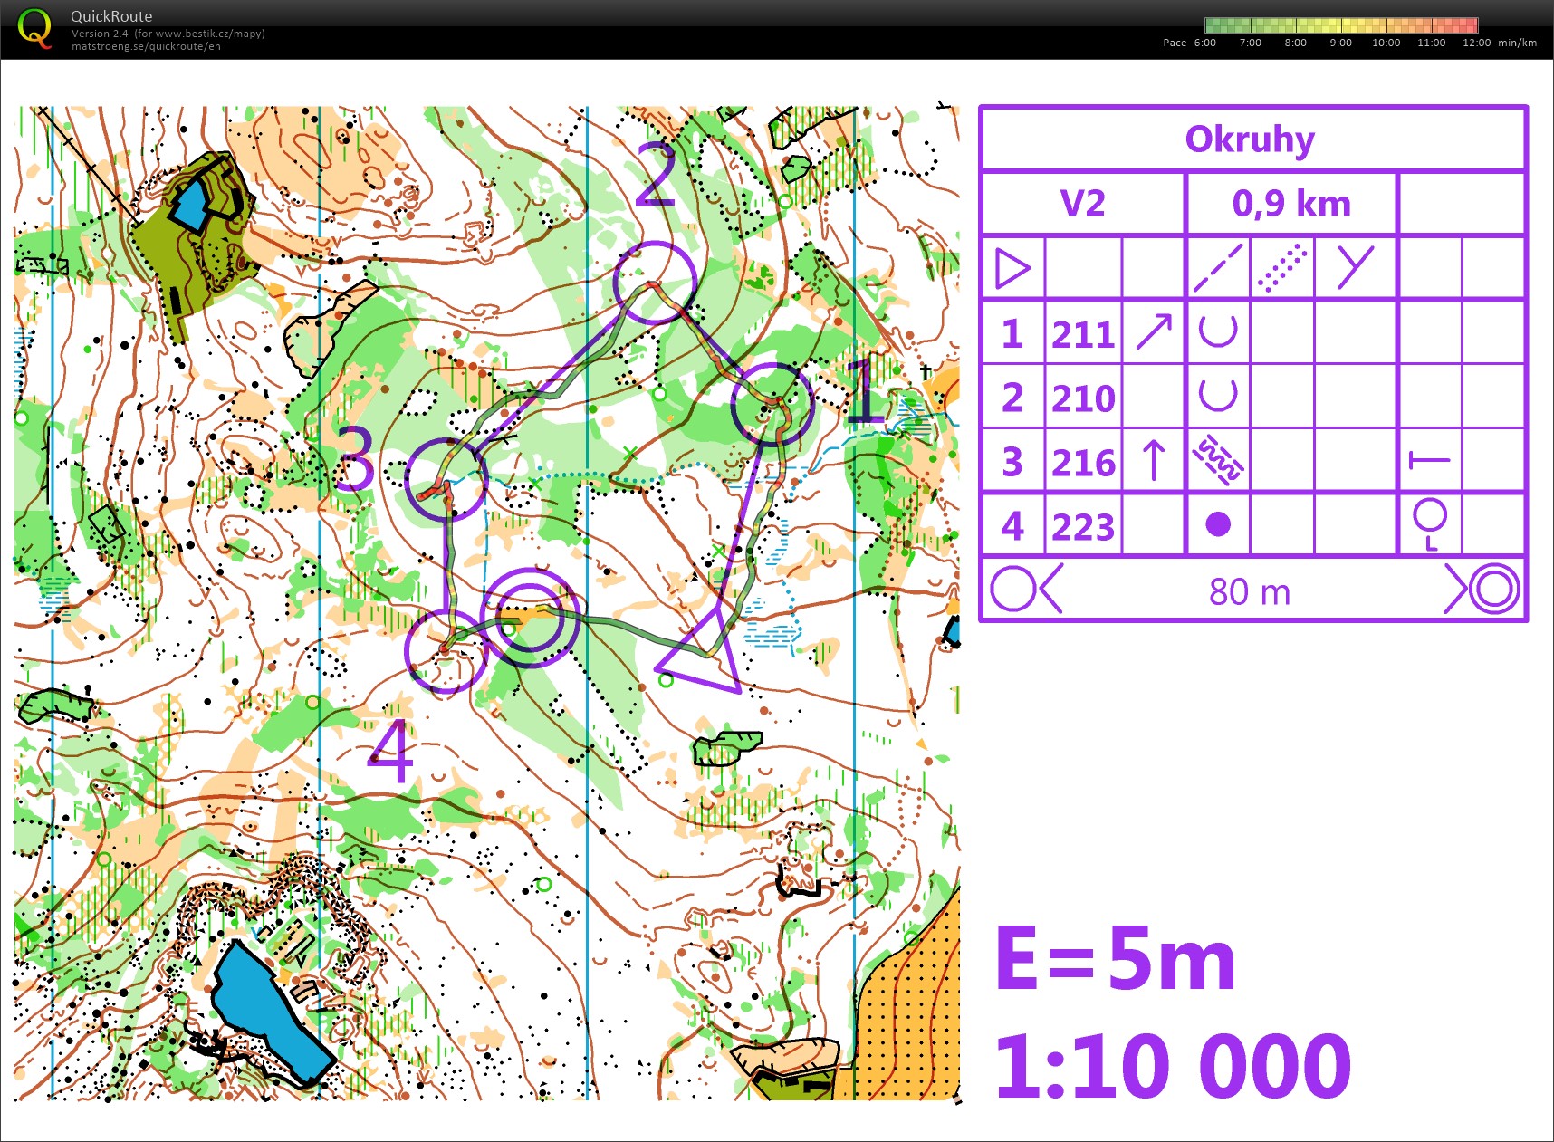Click control circle 4 on the map
This screenshot has width=1554, height=1142.
tap(445, 650)
